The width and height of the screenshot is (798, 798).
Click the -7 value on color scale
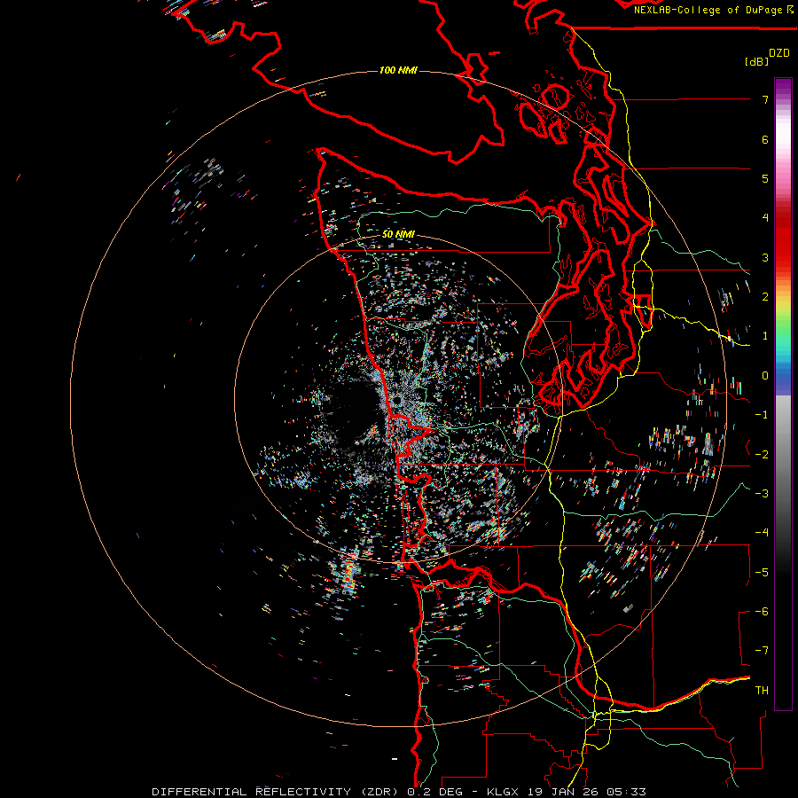[762, 651]
